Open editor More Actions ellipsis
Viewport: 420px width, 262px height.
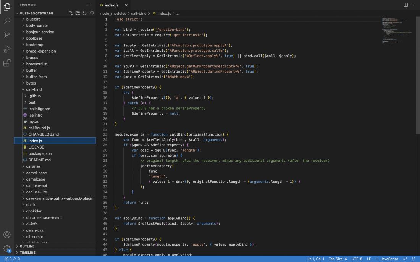pyautogui.click(x=413, y=5)
